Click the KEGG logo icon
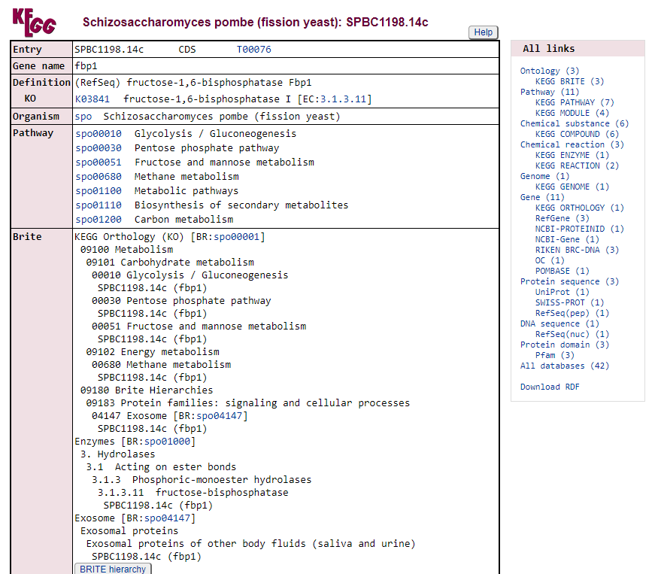The height and width of the screenshot is (574, 655). coord(34,22)
